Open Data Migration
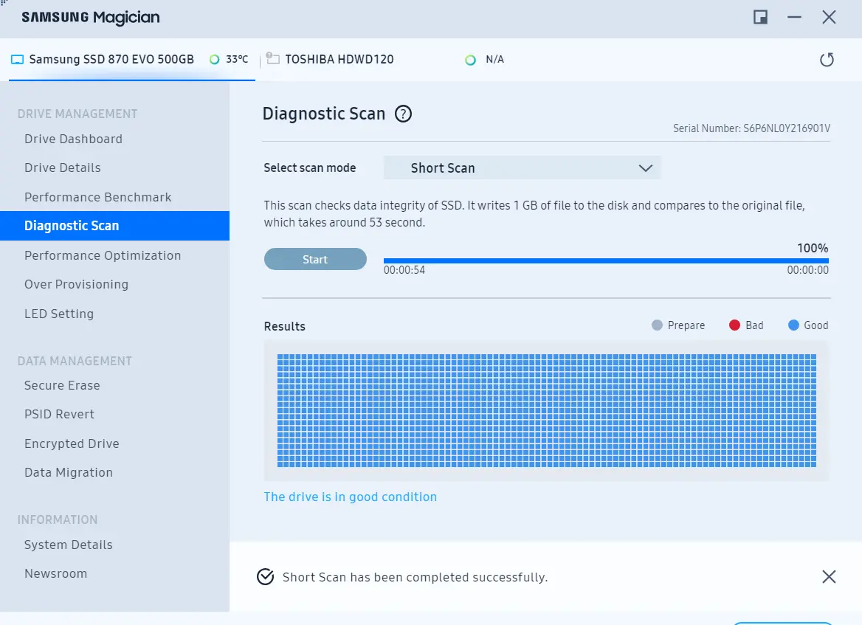Screen dimensions: 862x625 point(68,473)
